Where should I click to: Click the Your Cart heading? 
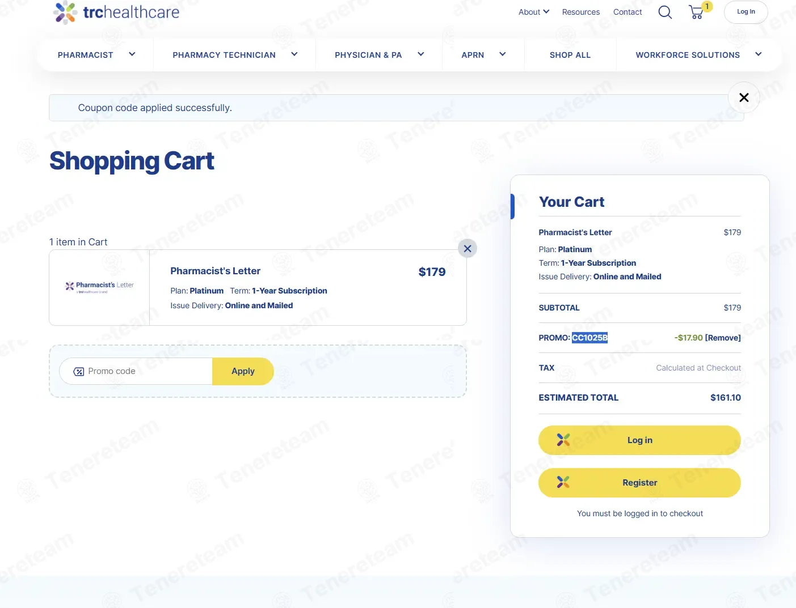tap(571, 202)
